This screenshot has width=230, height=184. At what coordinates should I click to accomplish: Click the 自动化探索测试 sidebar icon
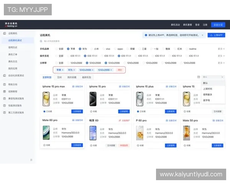pyautogui.click(x=5, y=76)
